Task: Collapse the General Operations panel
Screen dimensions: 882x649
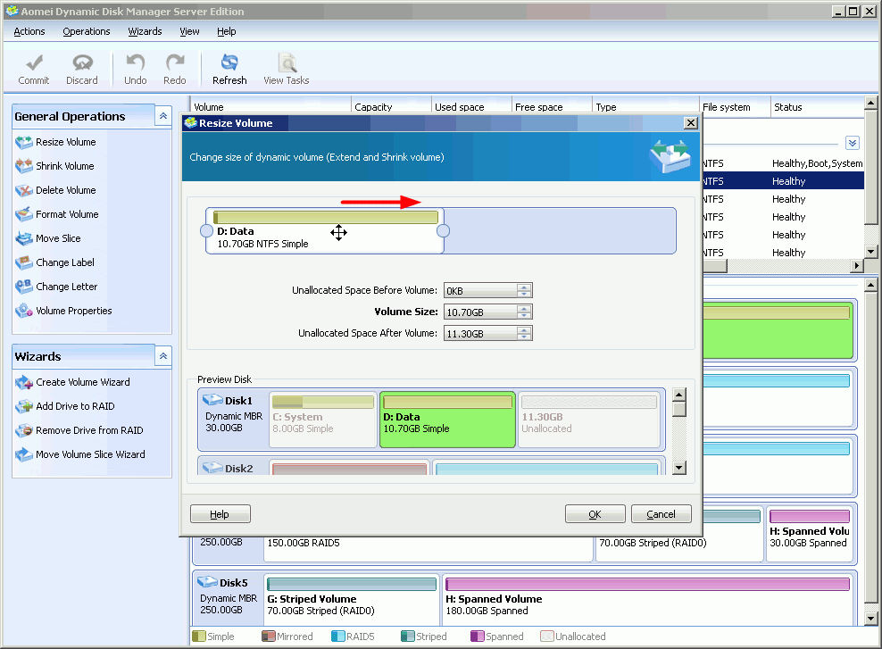Action: (x=163, y=116)
